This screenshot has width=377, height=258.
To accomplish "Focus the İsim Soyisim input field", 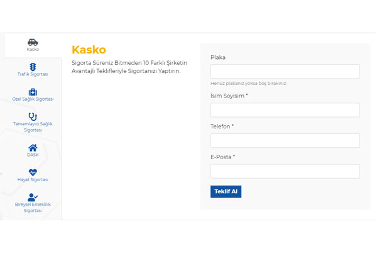I will (x=285, y=110).
